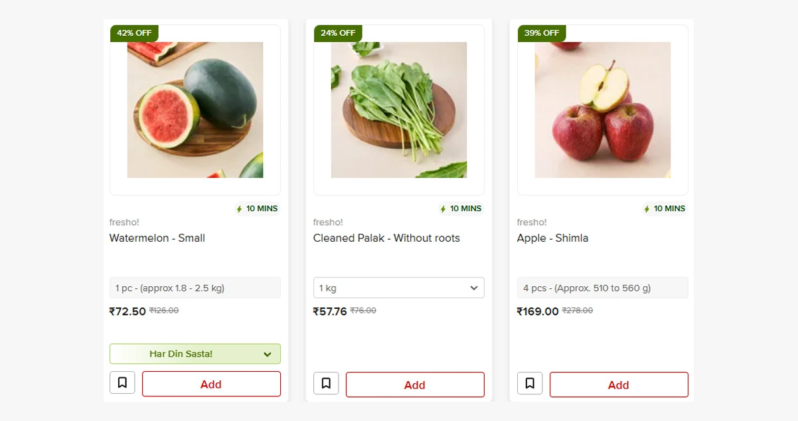The image size is (798, 421).
Task: Click the lightning 10 MINS badge on Watermelon
Action: 257,209
